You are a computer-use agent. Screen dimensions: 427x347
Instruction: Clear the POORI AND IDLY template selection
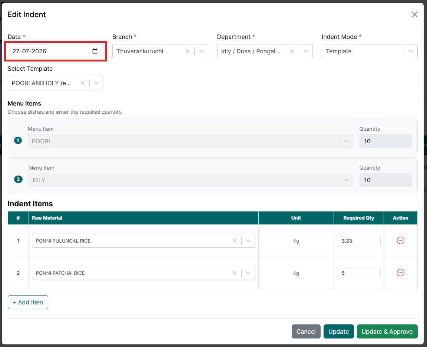click(83, 83)
